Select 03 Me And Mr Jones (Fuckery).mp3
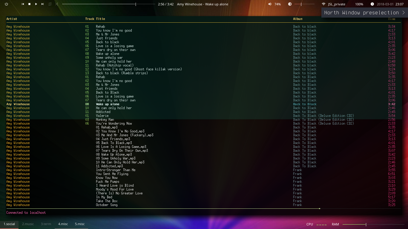This screenshot has width=408, height=229. (125, 135)
